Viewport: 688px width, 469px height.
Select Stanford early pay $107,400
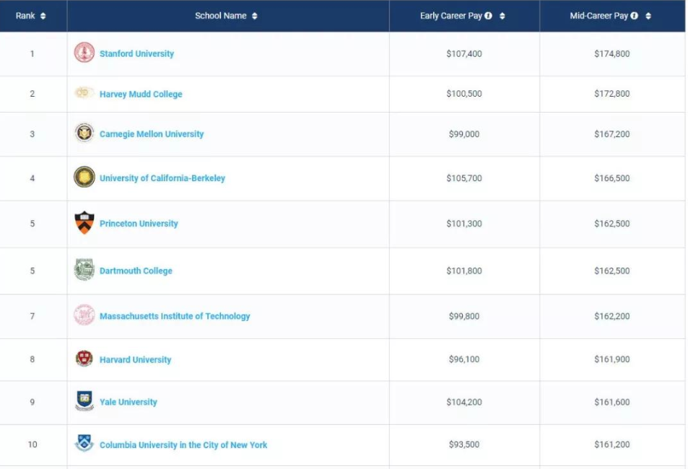click(x=463, y=53)
